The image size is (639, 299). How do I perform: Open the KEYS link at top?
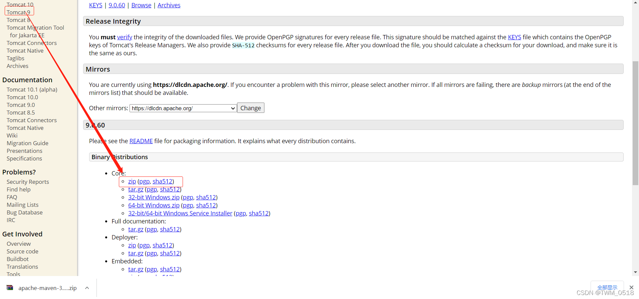(x=96, y=5)
